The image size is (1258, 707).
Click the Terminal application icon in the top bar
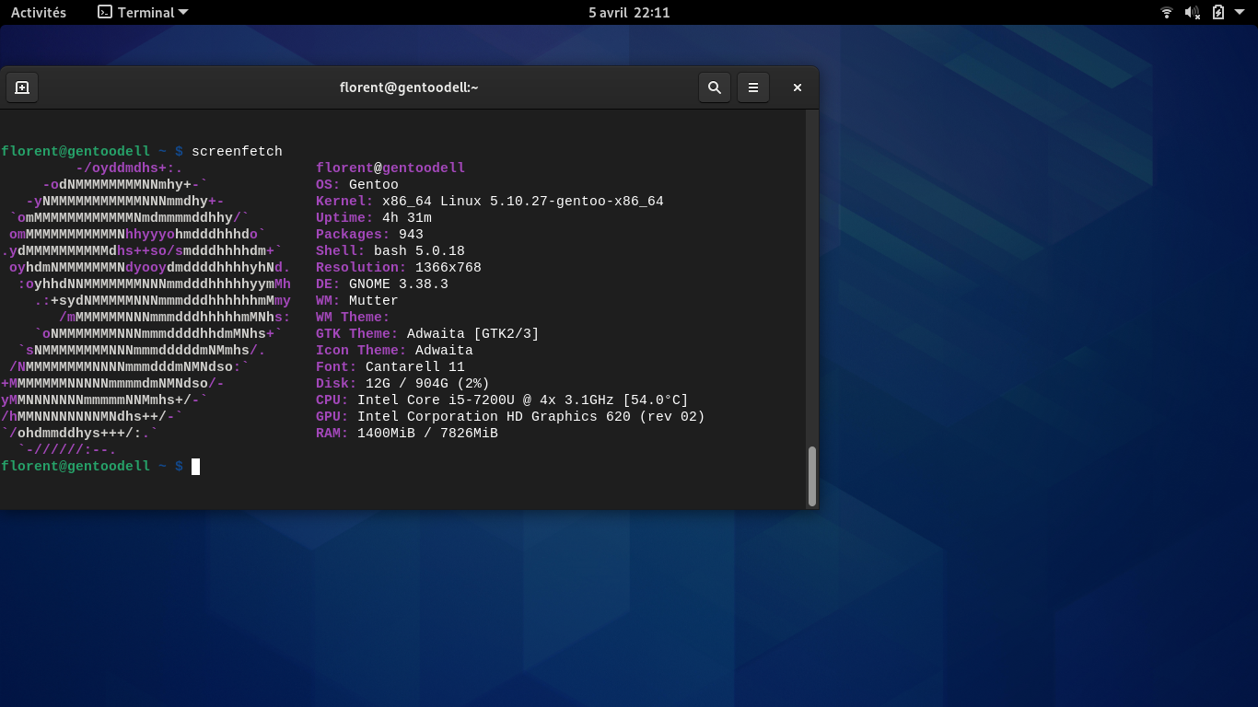tap(104, 12)
